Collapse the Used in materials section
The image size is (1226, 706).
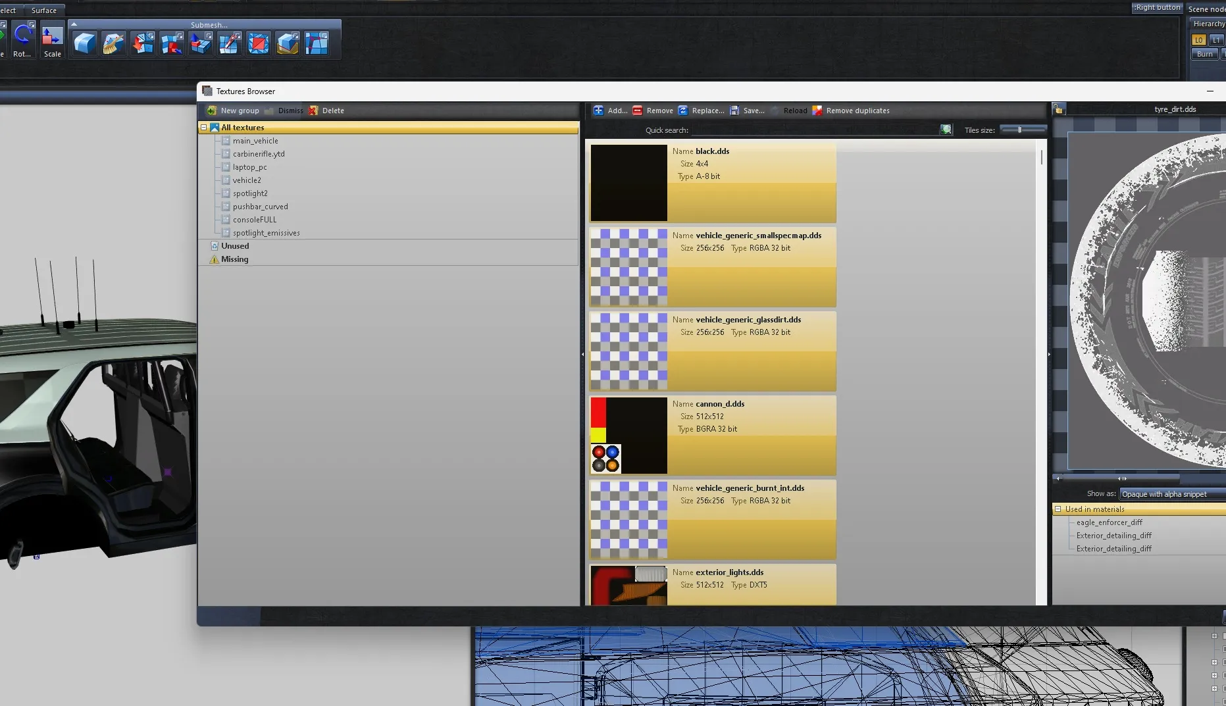[x=1058, y=509]
